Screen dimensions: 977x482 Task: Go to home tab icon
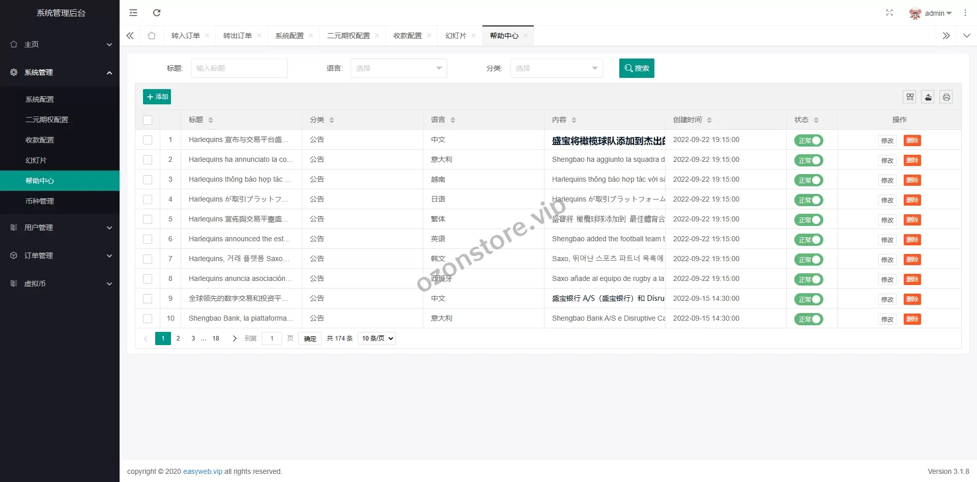pos(152,36)
